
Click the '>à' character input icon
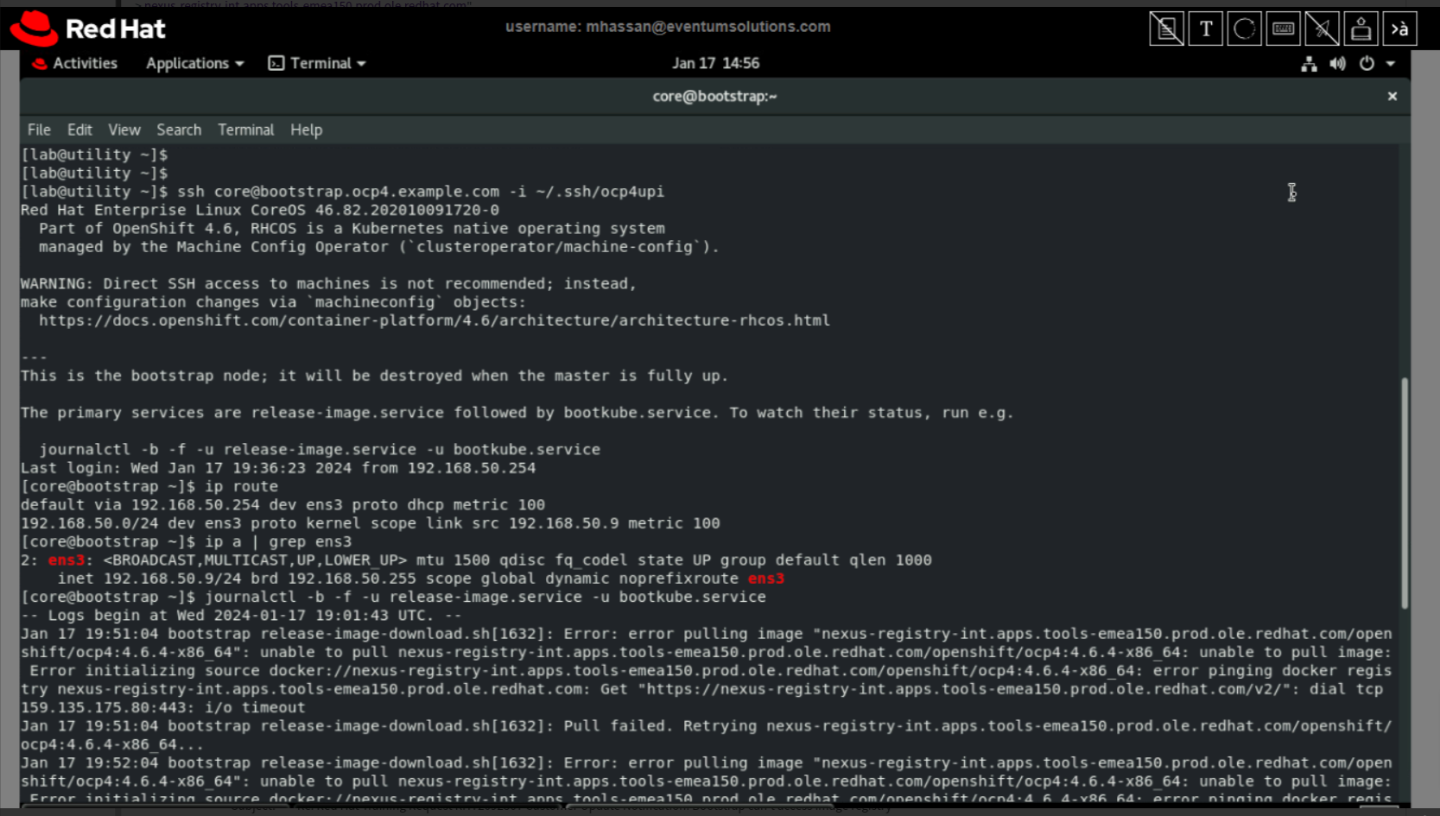click(1399, 28)
